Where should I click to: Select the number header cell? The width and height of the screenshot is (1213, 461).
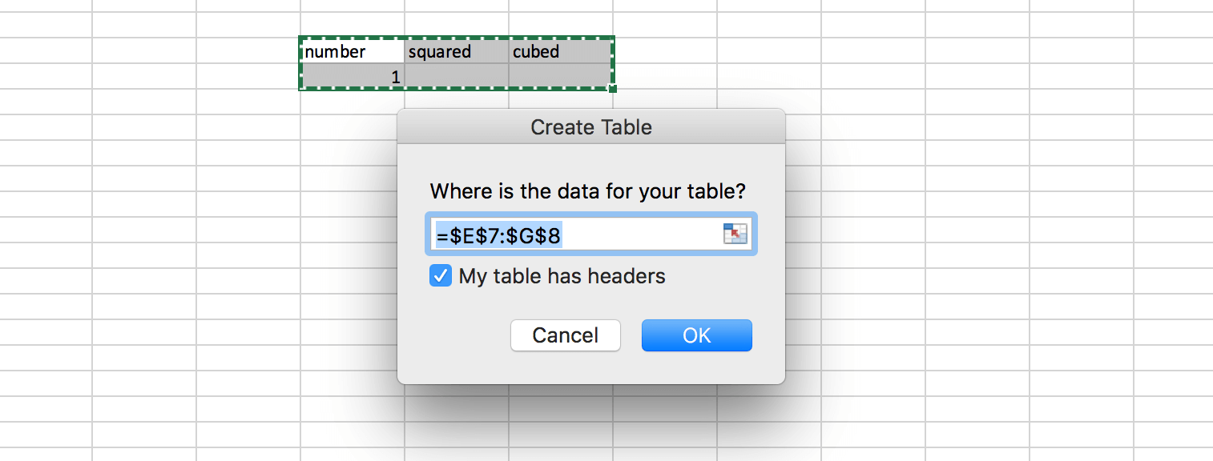pyautogui.click(x=353, y=51)
